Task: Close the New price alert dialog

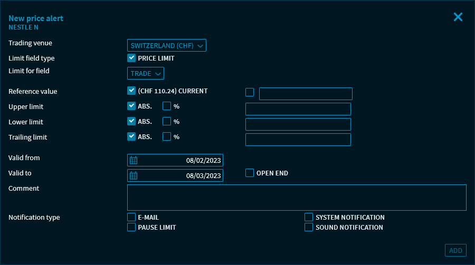Action: tap(458, 17)
